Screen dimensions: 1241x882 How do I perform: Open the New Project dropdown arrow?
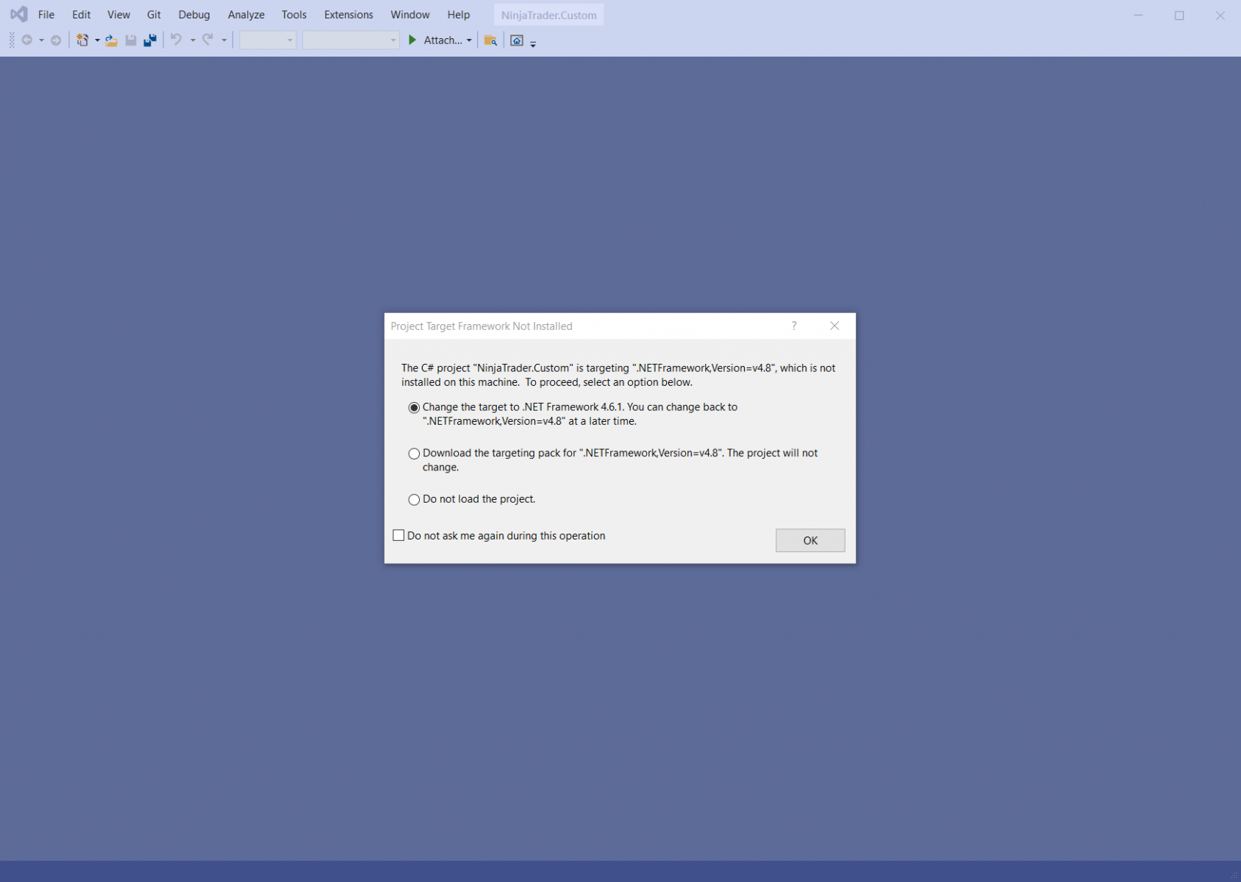(x=97, y=40)
